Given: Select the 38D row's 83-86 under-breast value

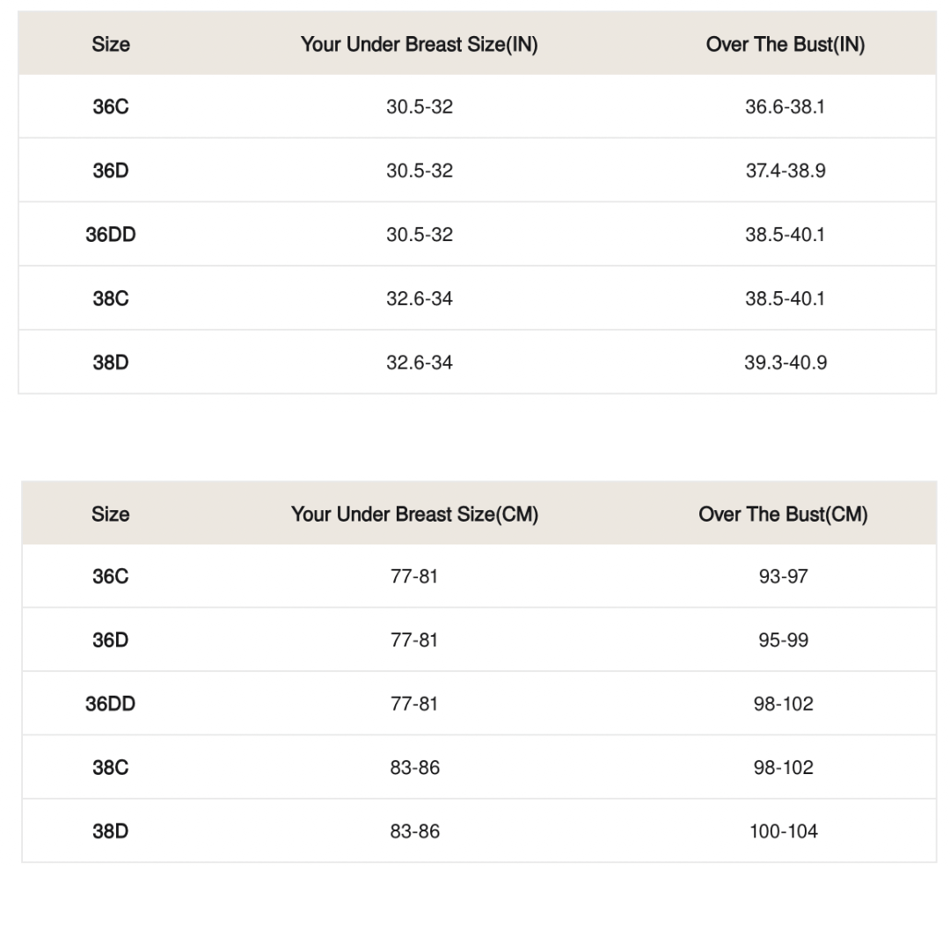Looking at the screenshot, I should click(414, 831).
